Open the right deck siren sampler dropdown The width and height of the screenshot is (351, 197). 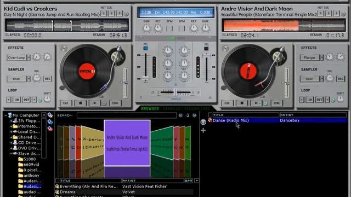tap(322, 79)
